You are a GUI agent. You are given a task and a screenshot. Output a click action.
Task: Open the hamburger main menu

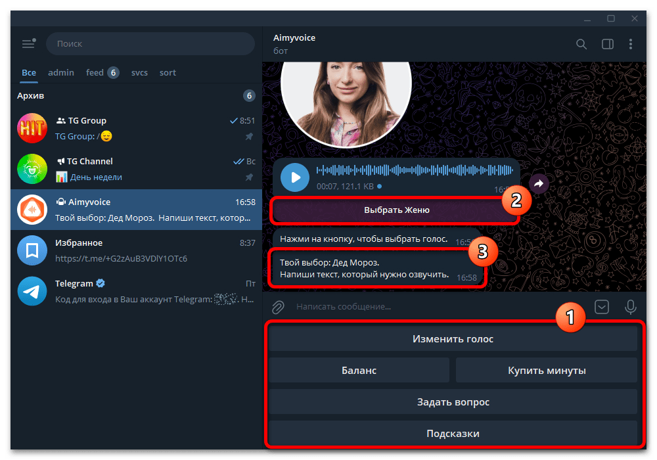click(x=28, y=43)
